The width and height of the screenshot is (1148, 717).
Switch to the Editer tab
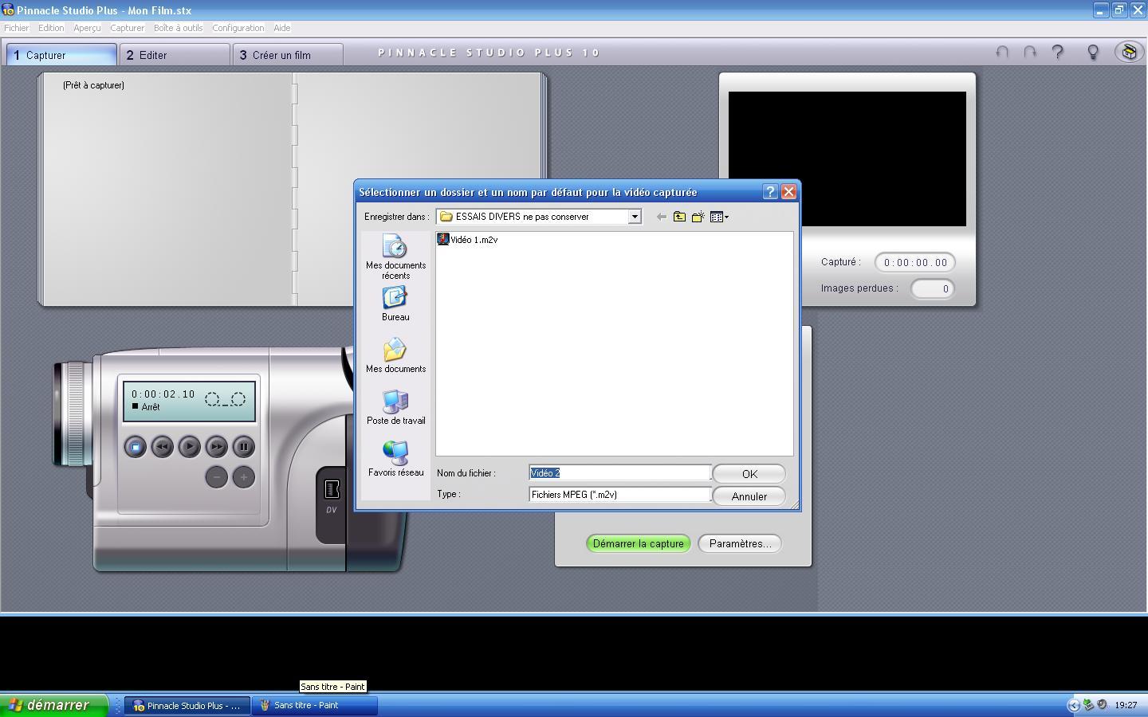pos(175,55)
